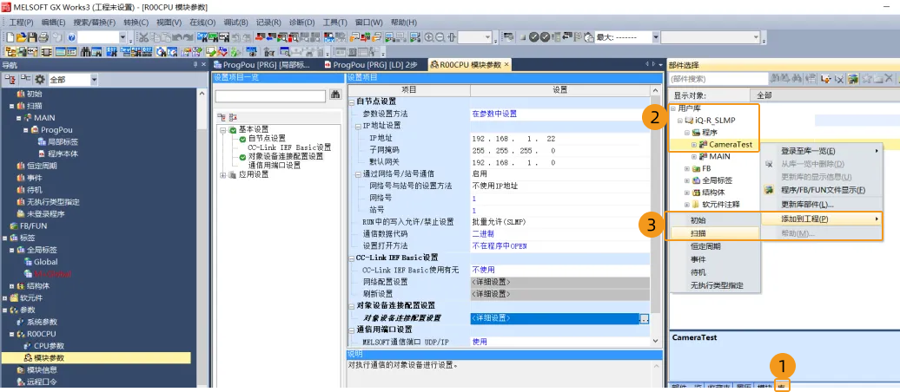Click the Open project folder icon
Viewport: 900px width, 392px height.
coord(21,37)
